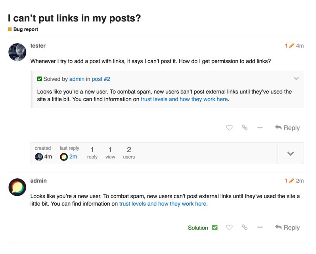Viewport: 316px width, 254px height.
Task: Reply to tester's original post
Action: [287, 128]
